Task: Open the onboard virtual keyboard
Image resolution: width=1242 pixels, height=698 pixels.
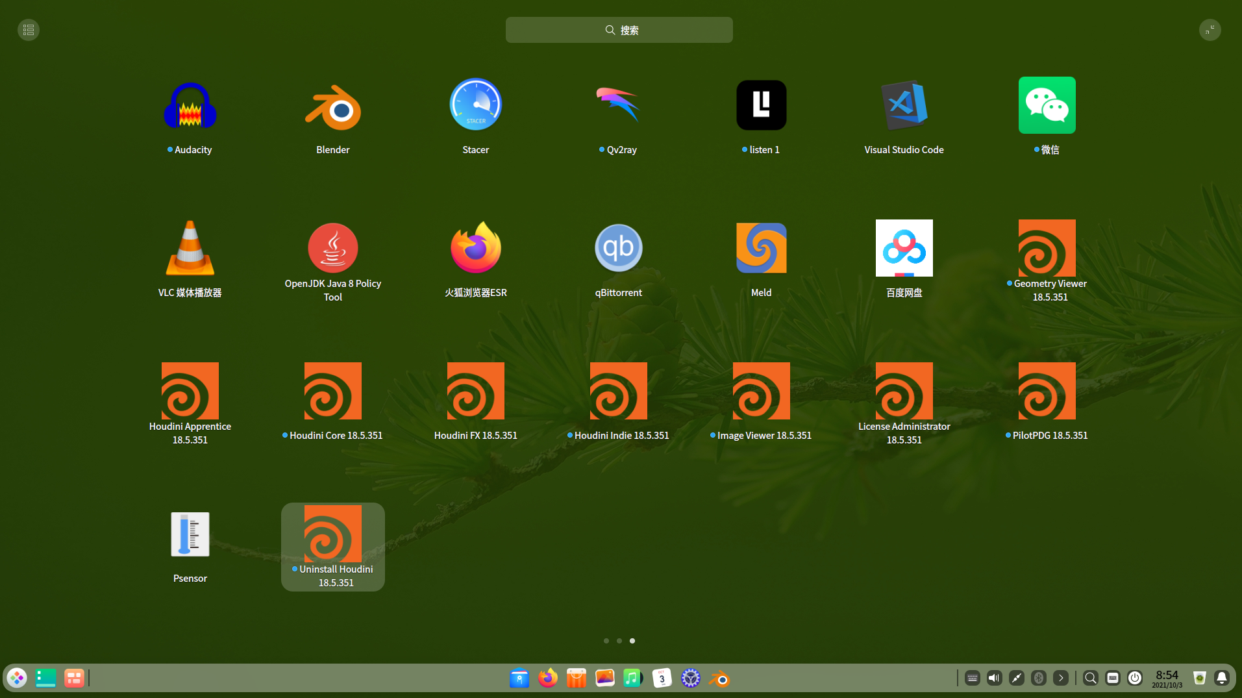Action: (x=1113, y=679)
